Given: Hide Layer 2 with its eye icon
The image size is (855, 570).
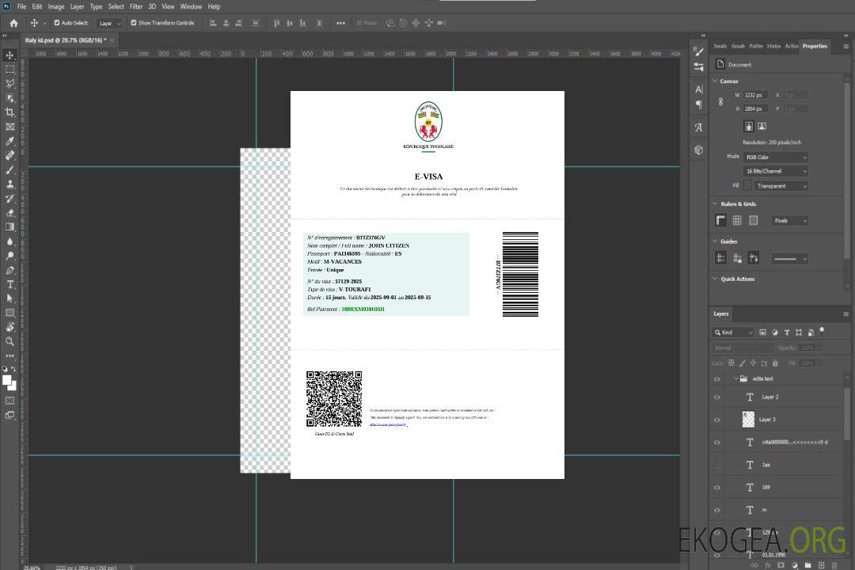Looking at the screenshot, I should [x=717, y=397].
